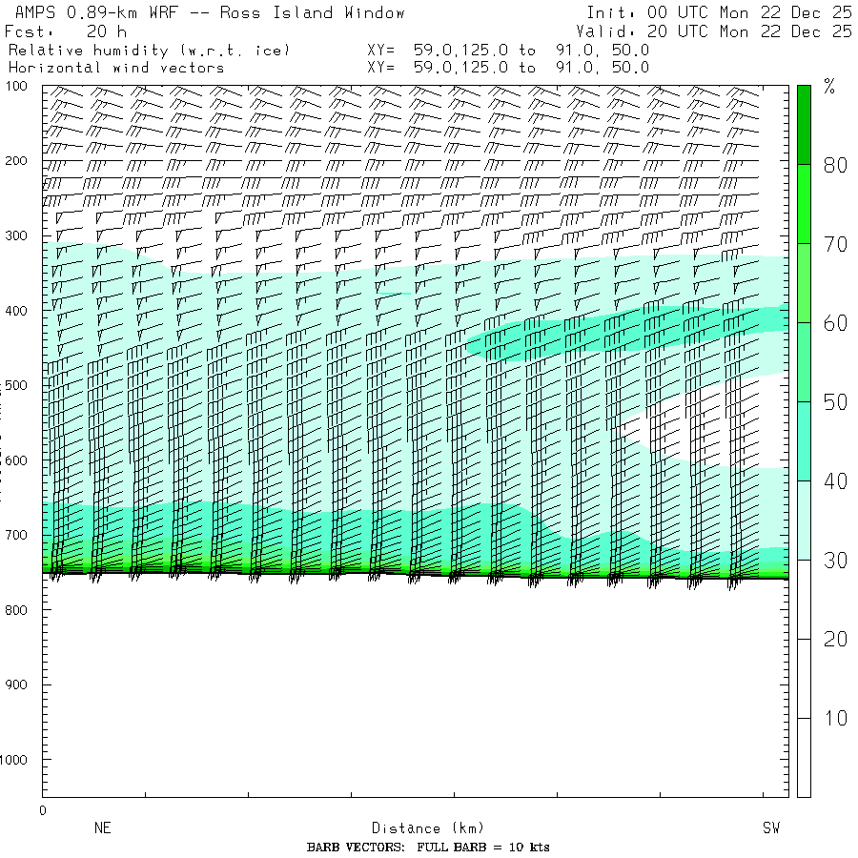Click the 'SW' endpoint label
858x858 pixels.
771,827
